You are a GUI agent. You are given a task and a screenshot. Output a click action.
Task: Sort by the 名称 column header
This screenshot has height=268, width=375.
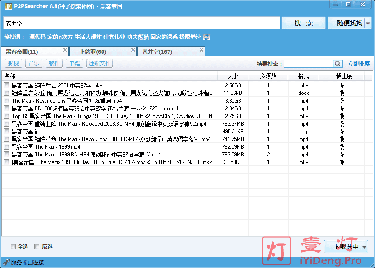110,76
